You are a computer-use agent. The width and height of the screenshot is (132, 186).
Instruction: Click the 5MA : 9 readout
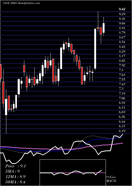pos(12,171)
